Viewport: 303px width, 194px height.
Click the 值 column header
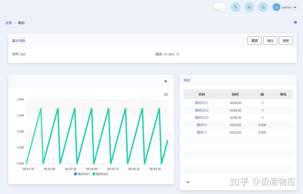point(262,94)
